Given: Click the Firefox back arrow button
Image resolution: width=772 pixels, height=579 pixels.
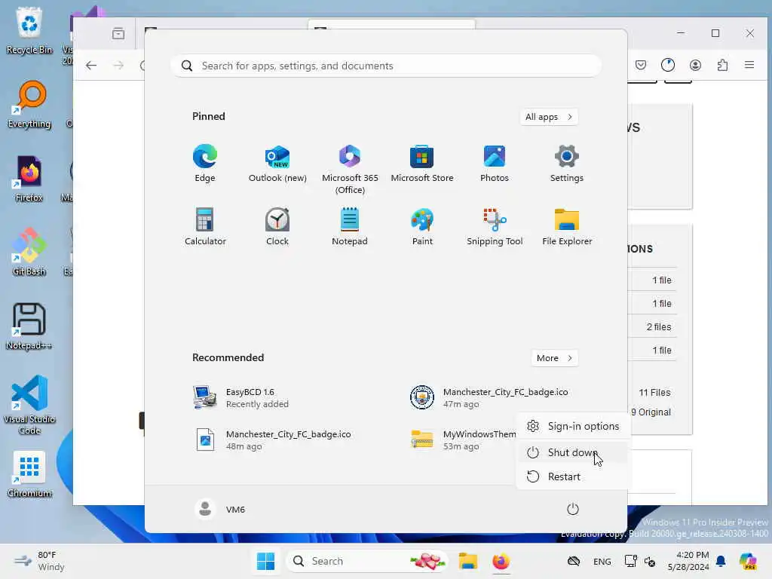Looking at the screenshot, I should click(x=91, y=66).
